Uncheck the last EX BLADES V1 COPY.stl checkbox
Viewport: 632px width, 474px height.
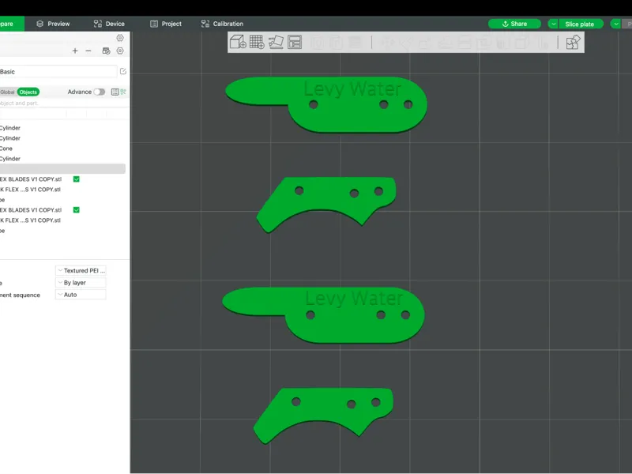pos(76,210)
